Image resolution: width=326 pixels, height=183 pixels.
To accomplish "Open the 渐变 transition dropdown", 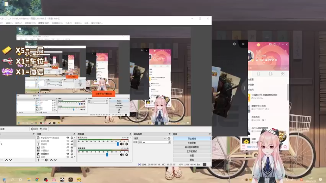I will click(150, 138).
